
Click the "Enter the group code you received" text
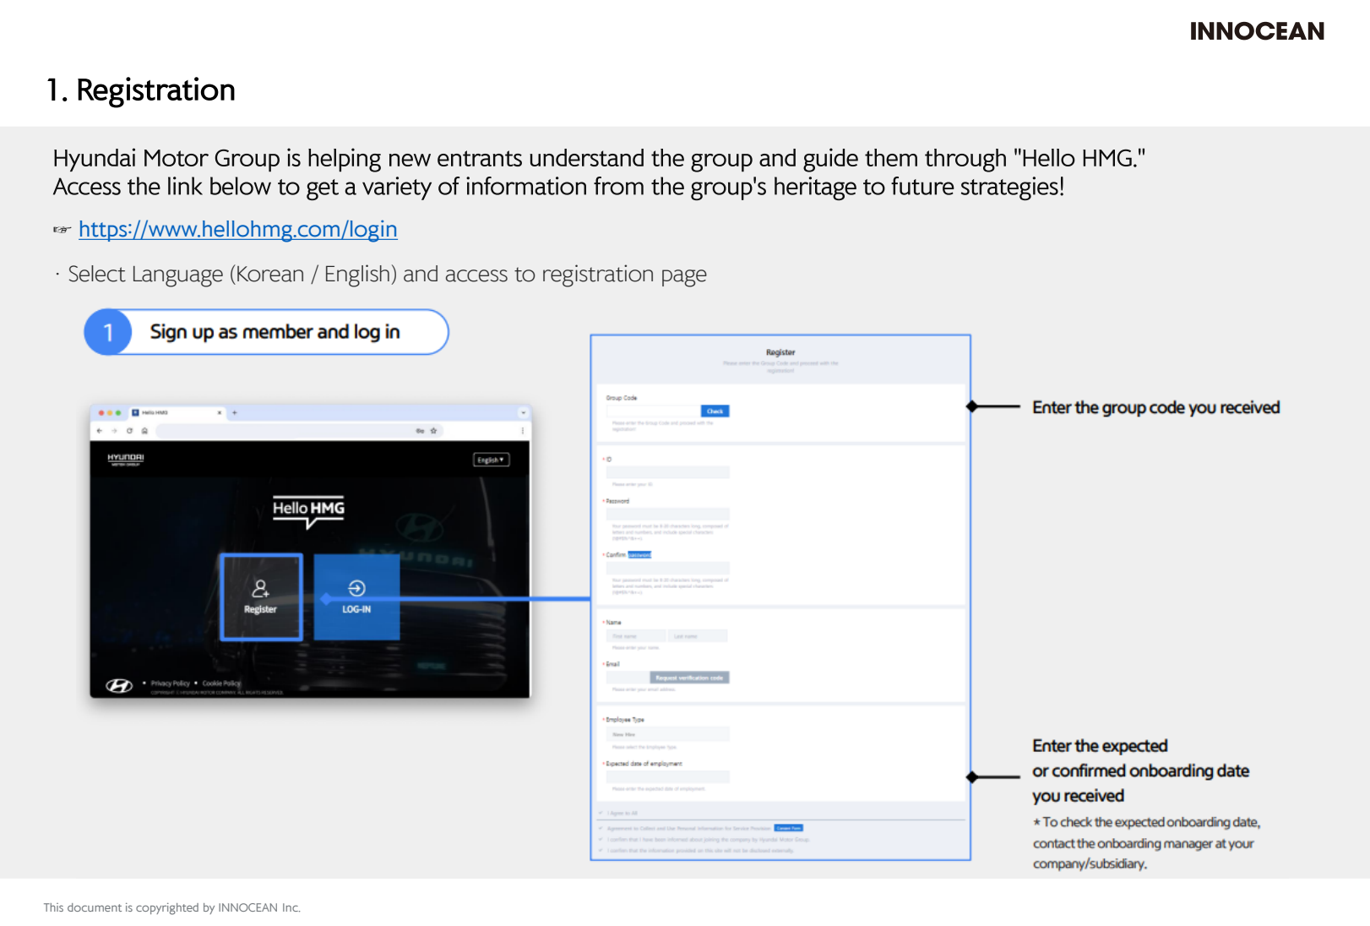click(1155, 408)
